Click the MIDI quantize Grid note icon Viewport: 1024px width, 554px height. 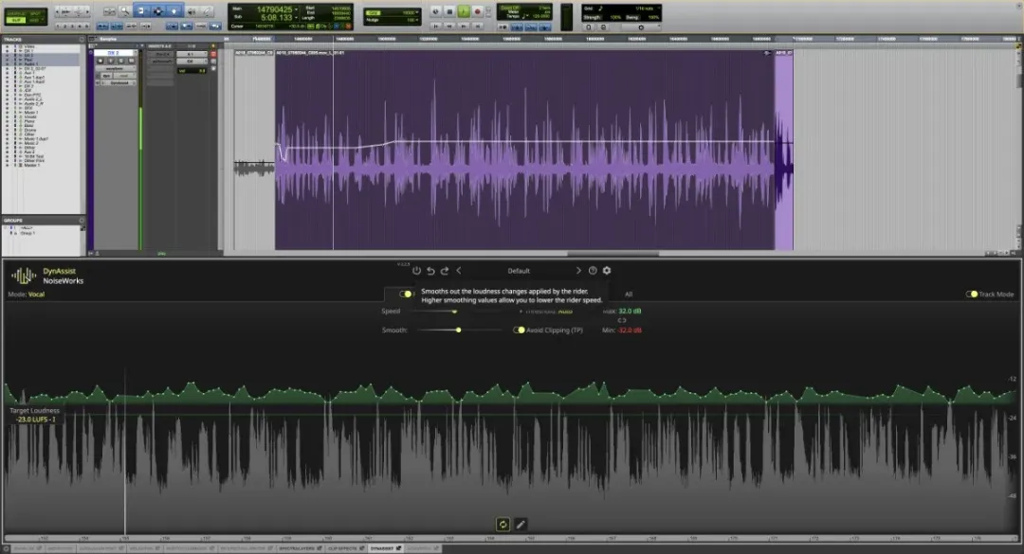click(x=601, y=9)
